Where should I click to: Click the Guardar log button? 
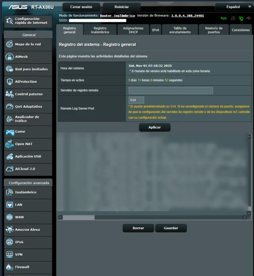coord(171,228)
